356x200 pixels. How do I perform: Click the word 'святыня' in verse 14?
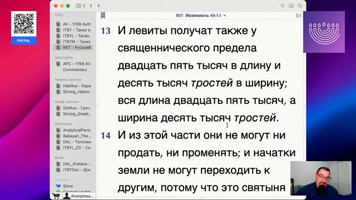point(264,188)
